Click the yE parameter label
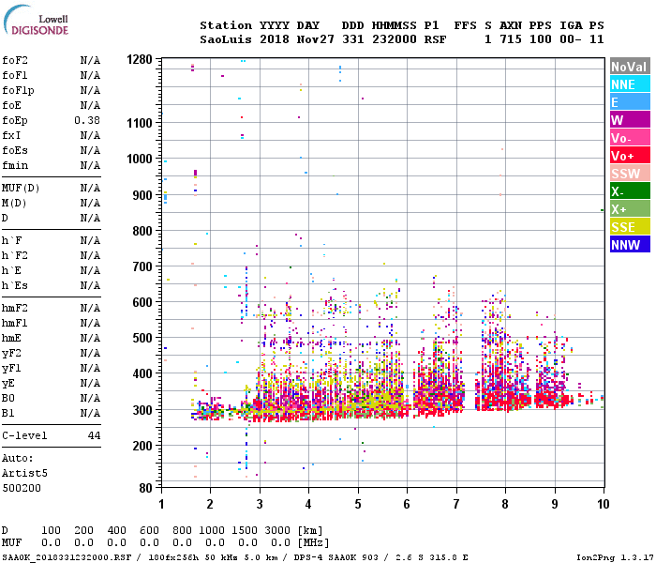 (x=8, y=384)
